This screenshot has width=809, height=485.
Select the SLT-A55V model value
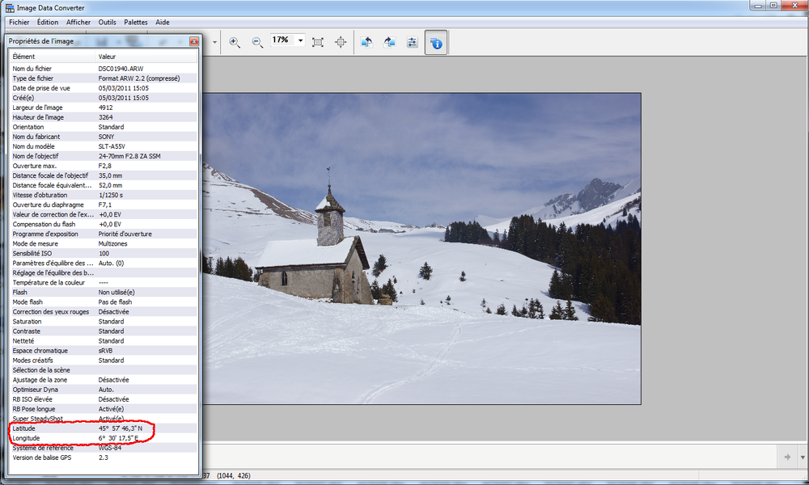(112, 146)
